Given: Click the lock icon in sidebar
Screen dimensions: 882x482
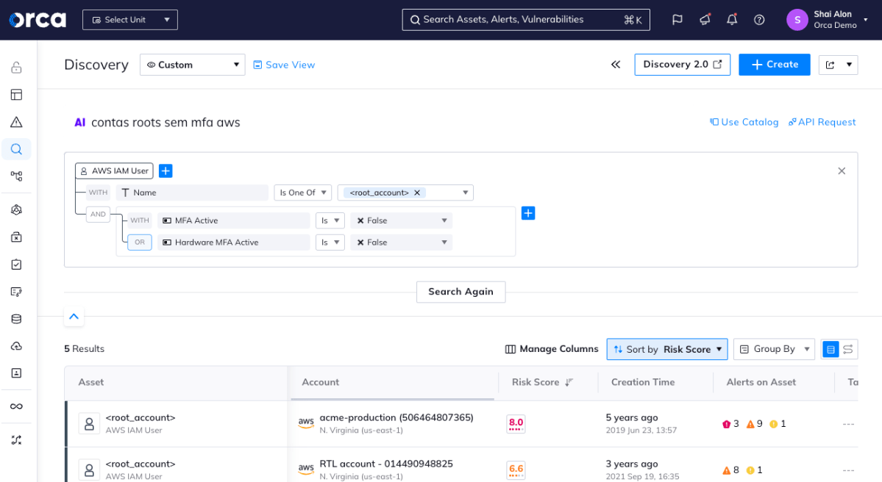Looking at the screenshot, I should [x=16, y=68].
